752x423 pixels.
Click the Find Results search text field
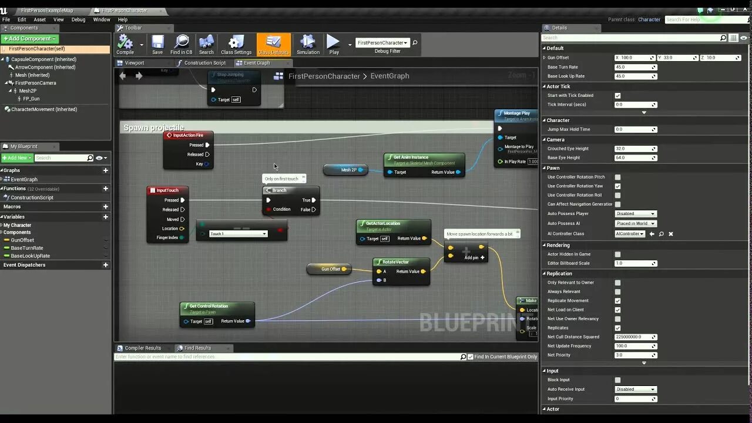point(287,357)
